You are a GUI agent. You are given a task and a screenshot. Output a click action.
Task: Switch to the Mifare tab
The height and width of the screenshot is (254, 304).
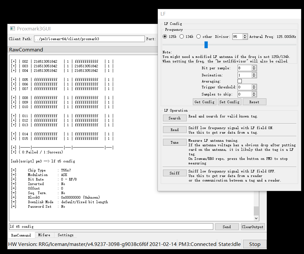click(44, 235)
